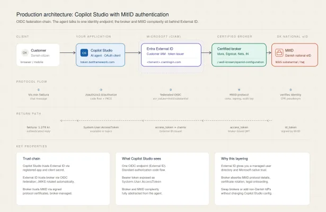Click the blue CS Copilot Studio icon

point(84,53)
